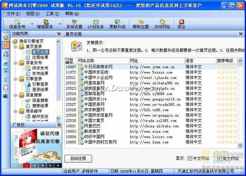Collapse the 引擎登录 tree node
This screenshot has height=176, width=246.
coord(15,79)
